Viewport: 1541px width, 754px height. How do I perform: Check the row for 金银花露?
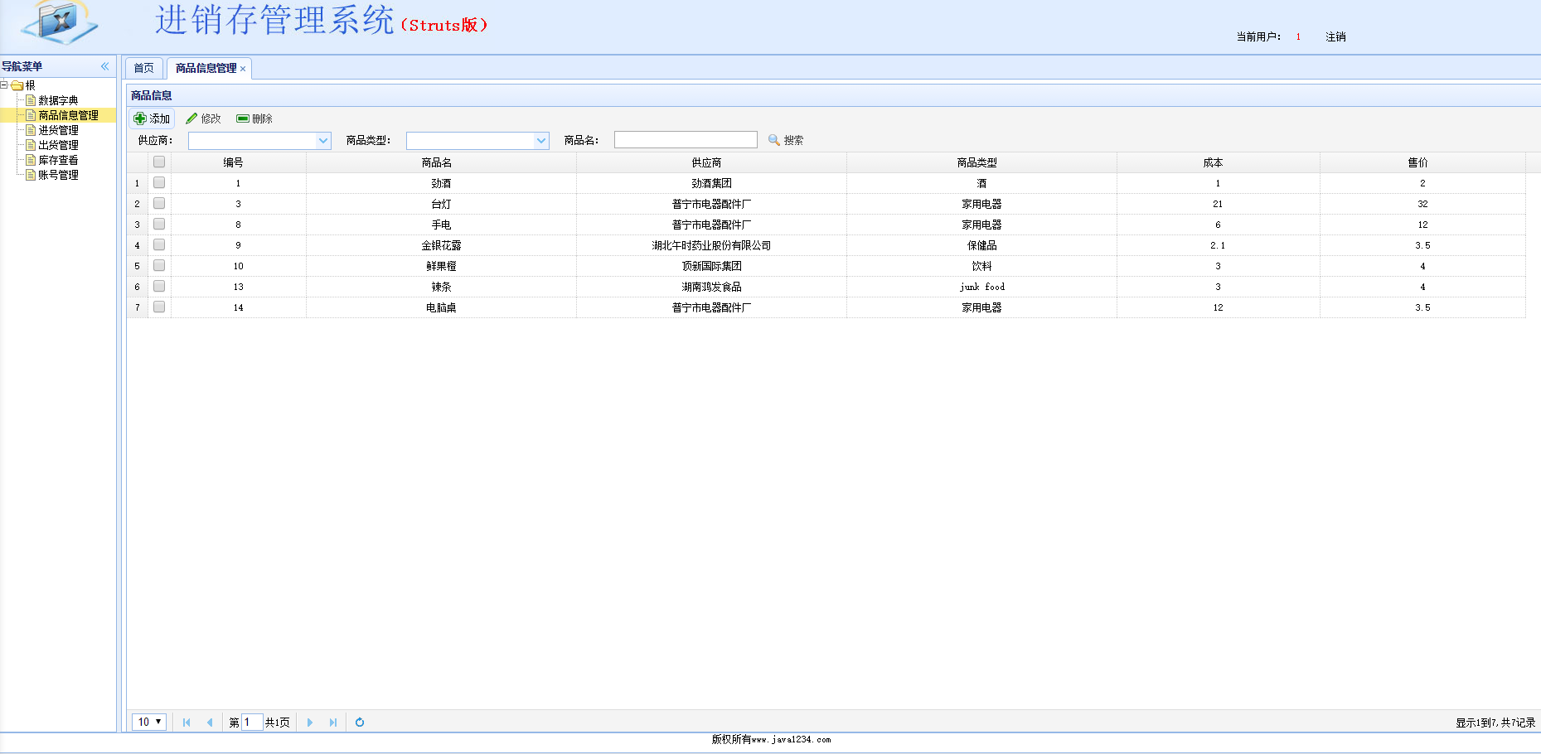(x=159, y=245)
